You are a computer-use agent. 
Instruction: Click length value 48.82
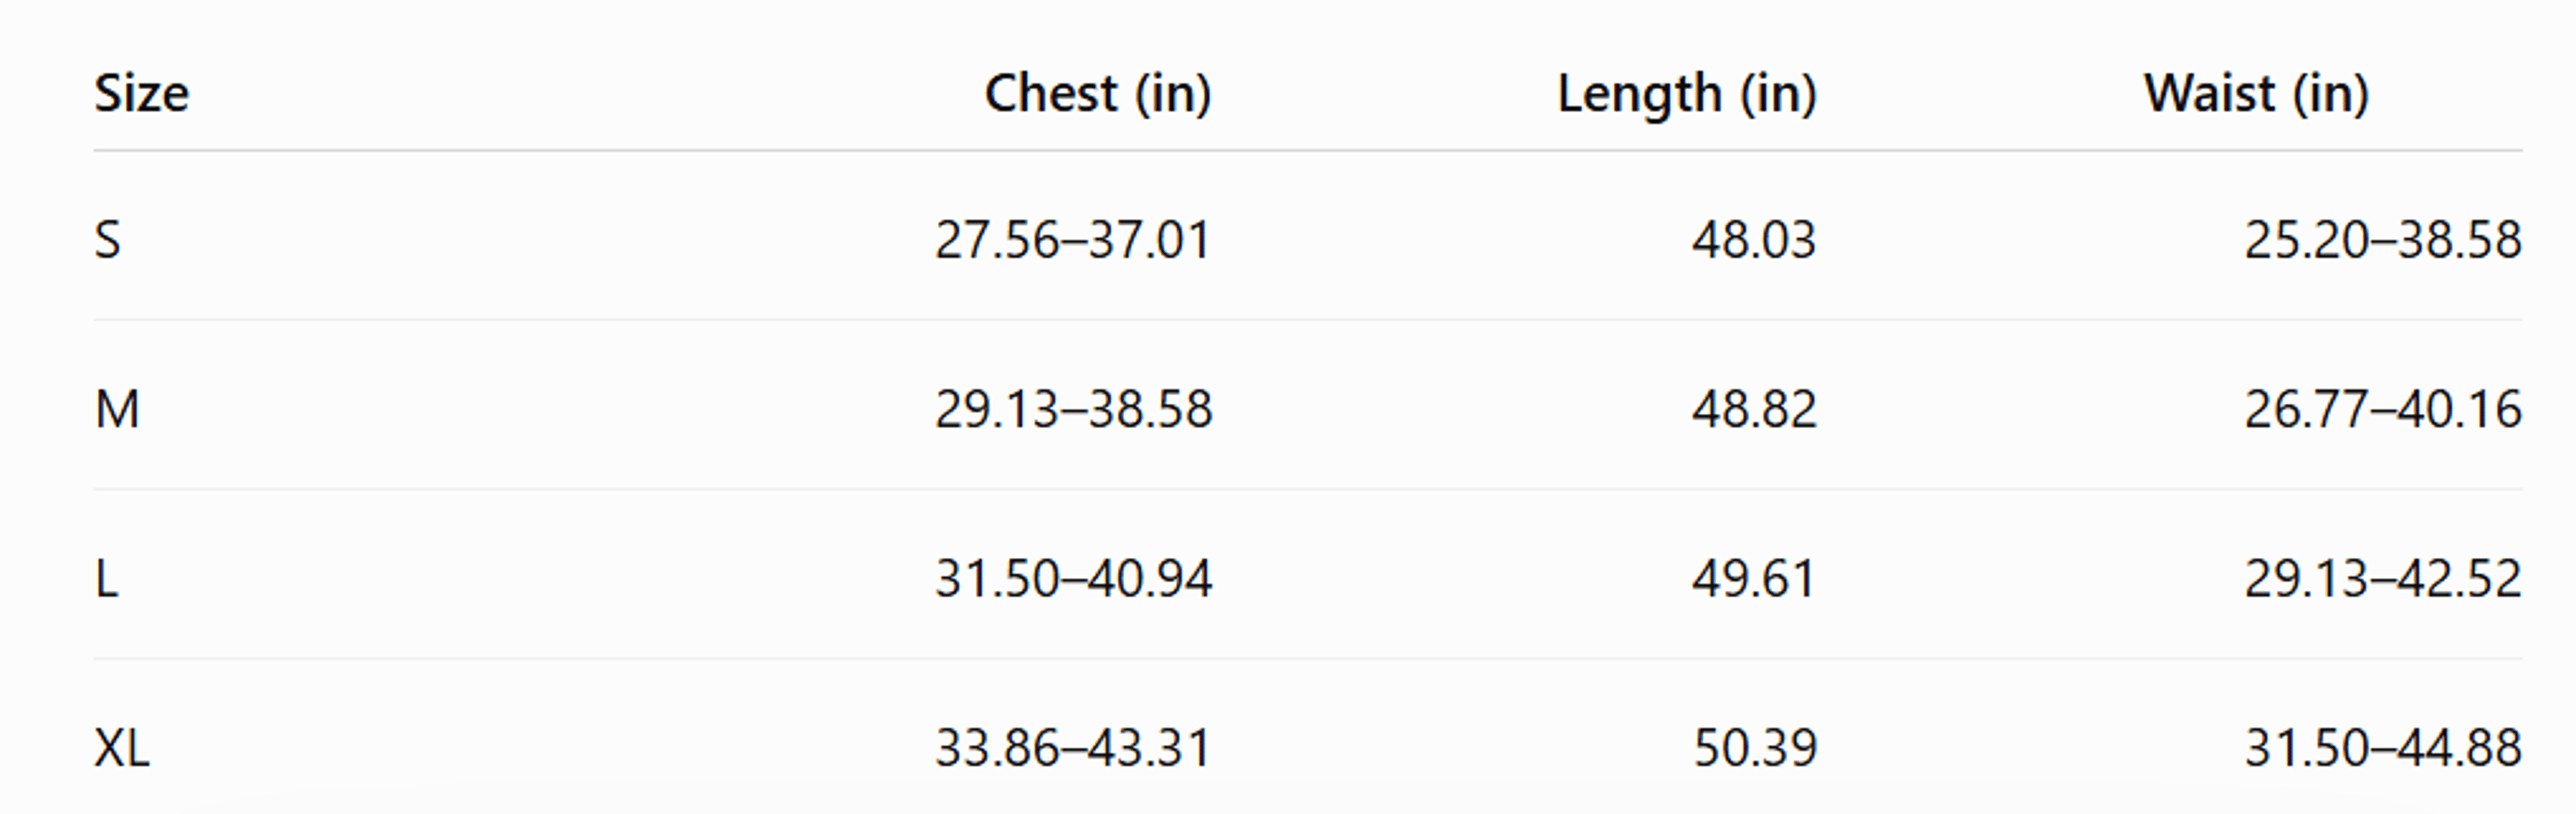click(1754, 409)
